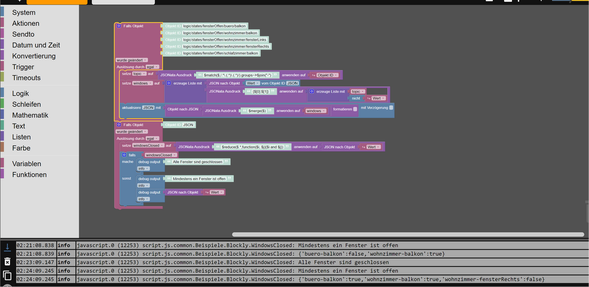Image resolution: width=589 pixels, height=287 pixels.
Task: Open the setze windows variable dropdown
Action: (x=143, y=83)
